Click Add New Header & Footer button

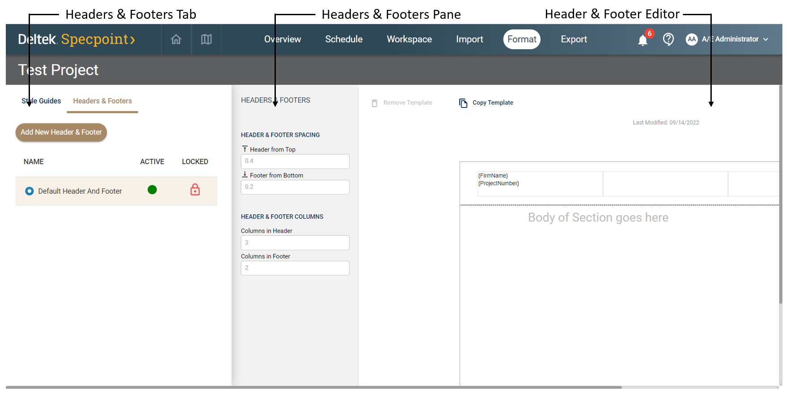[61, 132]
